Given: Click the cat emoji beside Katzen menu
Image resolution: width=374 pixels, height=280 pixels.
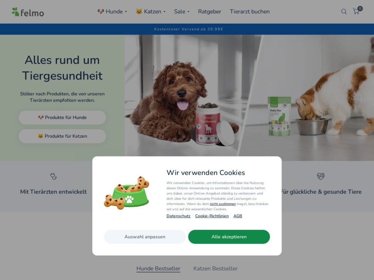Looking at the screenshot, I should [x=139, y=11].
